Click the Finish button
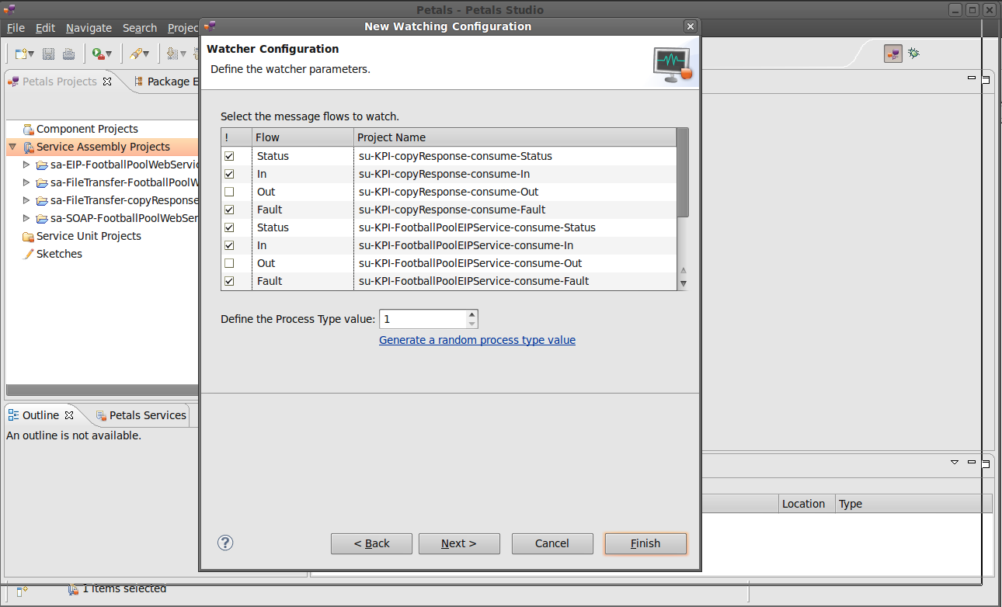The image size is (1002, 607). 645,543
